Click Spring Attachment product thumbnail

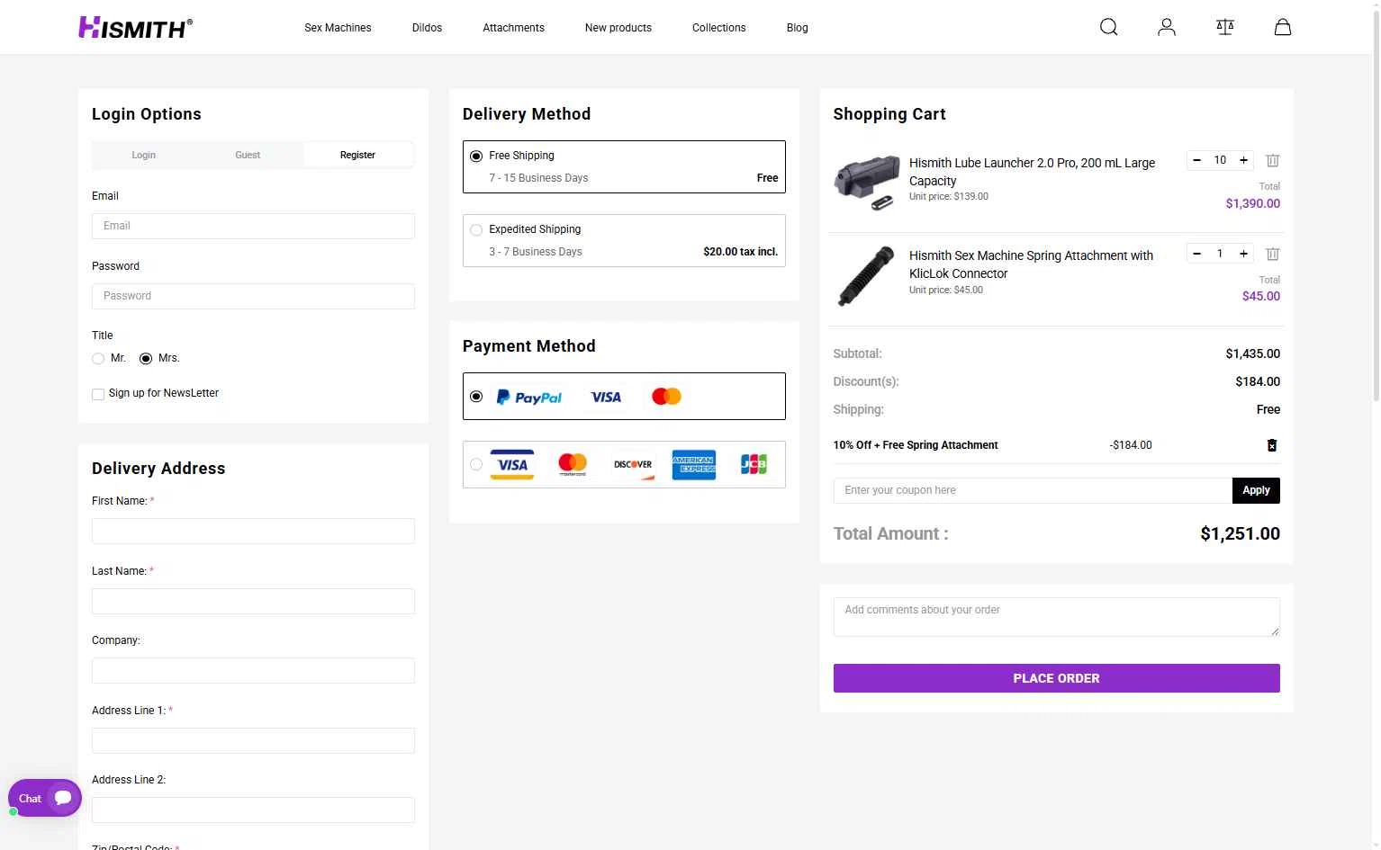pyautogui.click(x=866, y=275)
